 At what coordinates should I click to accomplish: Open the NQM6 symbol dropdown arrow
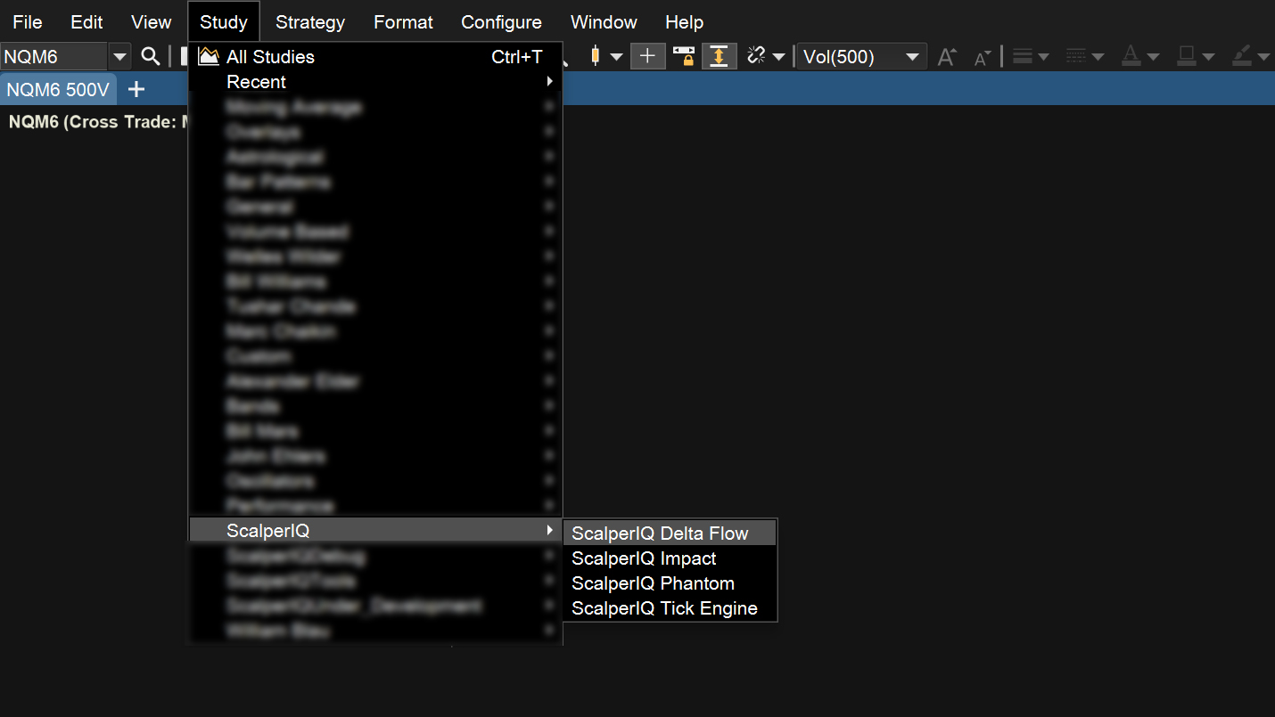(x=119, y=57)
